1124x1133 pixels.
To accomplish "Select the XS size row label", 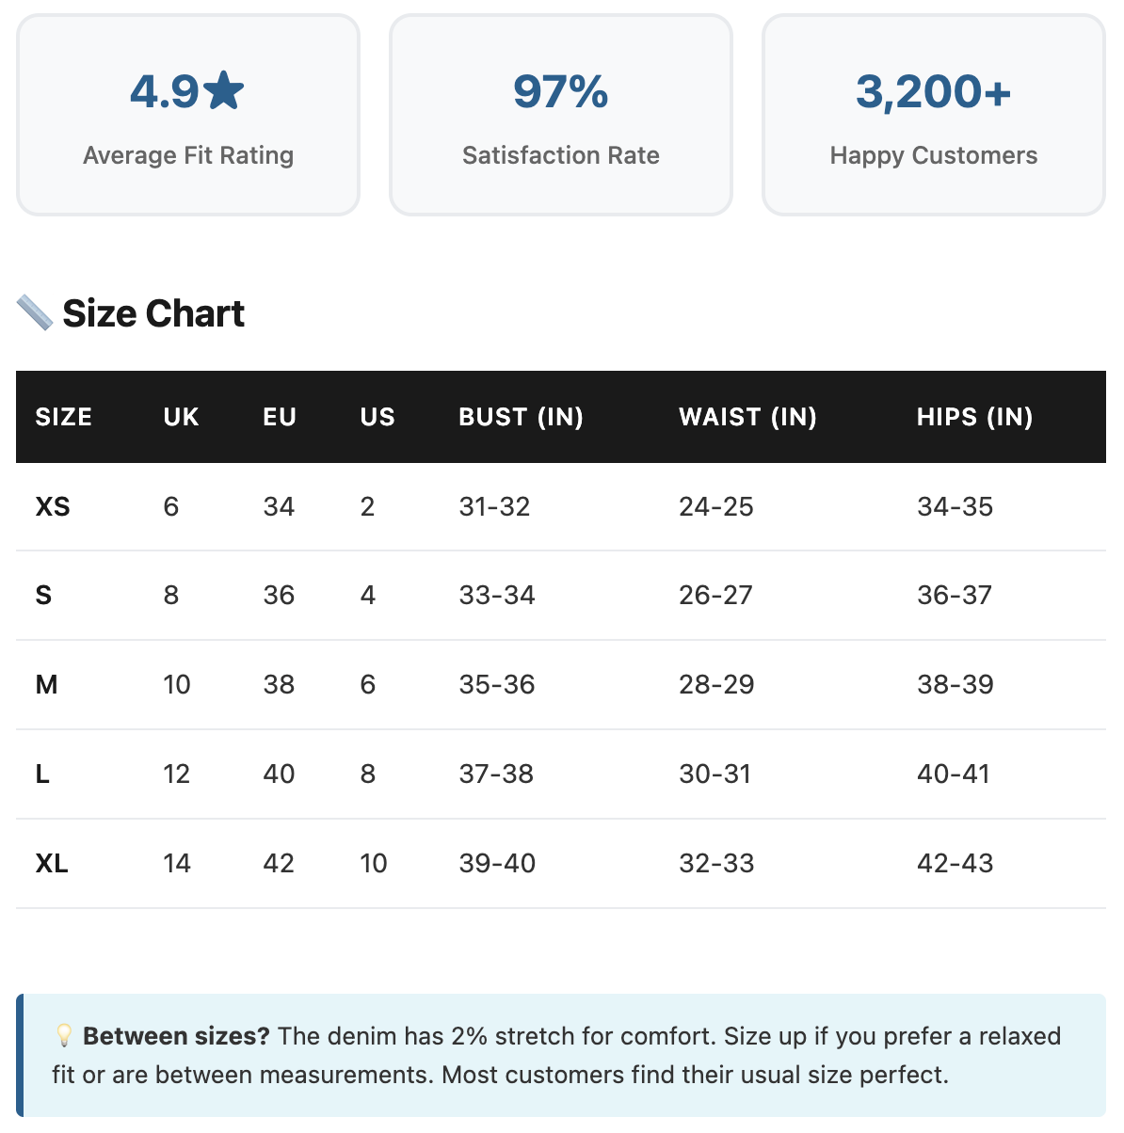I will point(53,506).
